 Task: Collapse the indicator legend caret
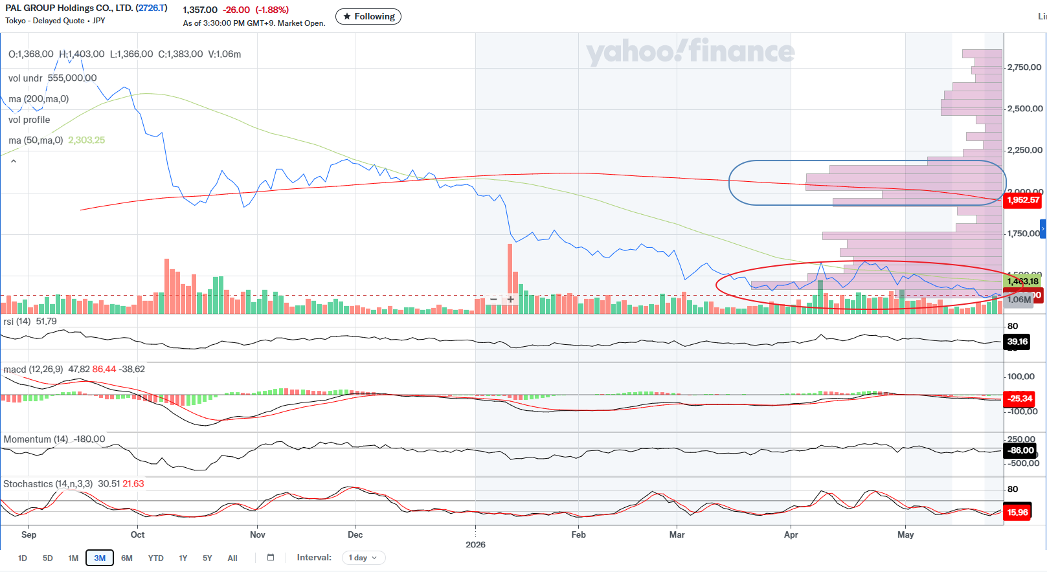coord(14,161)
